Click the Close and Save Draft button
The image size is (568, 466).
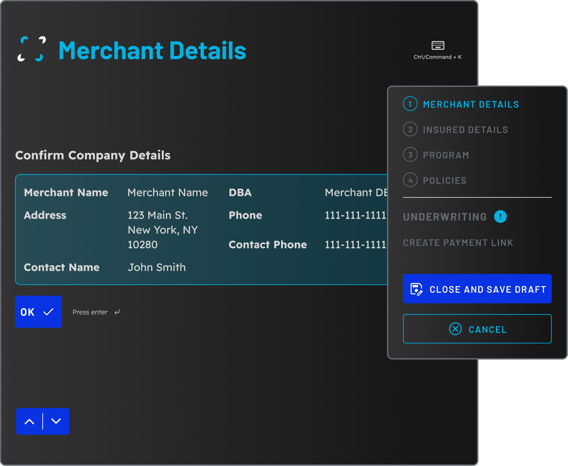(x=477, y=289)
